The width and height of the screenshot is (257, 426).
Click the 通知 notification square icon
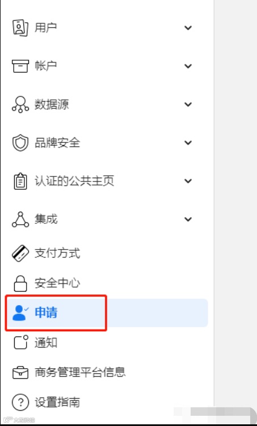coord(20,342)
